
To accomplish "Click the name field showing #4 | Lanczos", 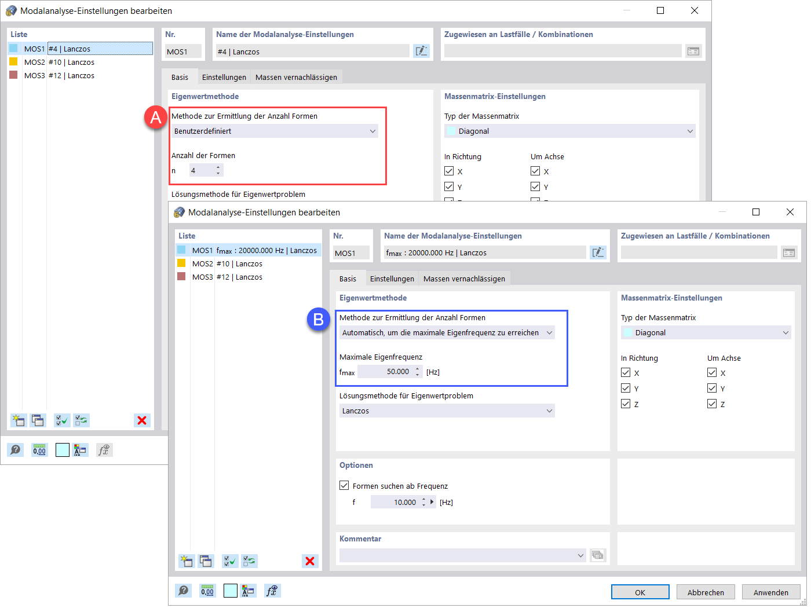I will click(x=313, y=51).
